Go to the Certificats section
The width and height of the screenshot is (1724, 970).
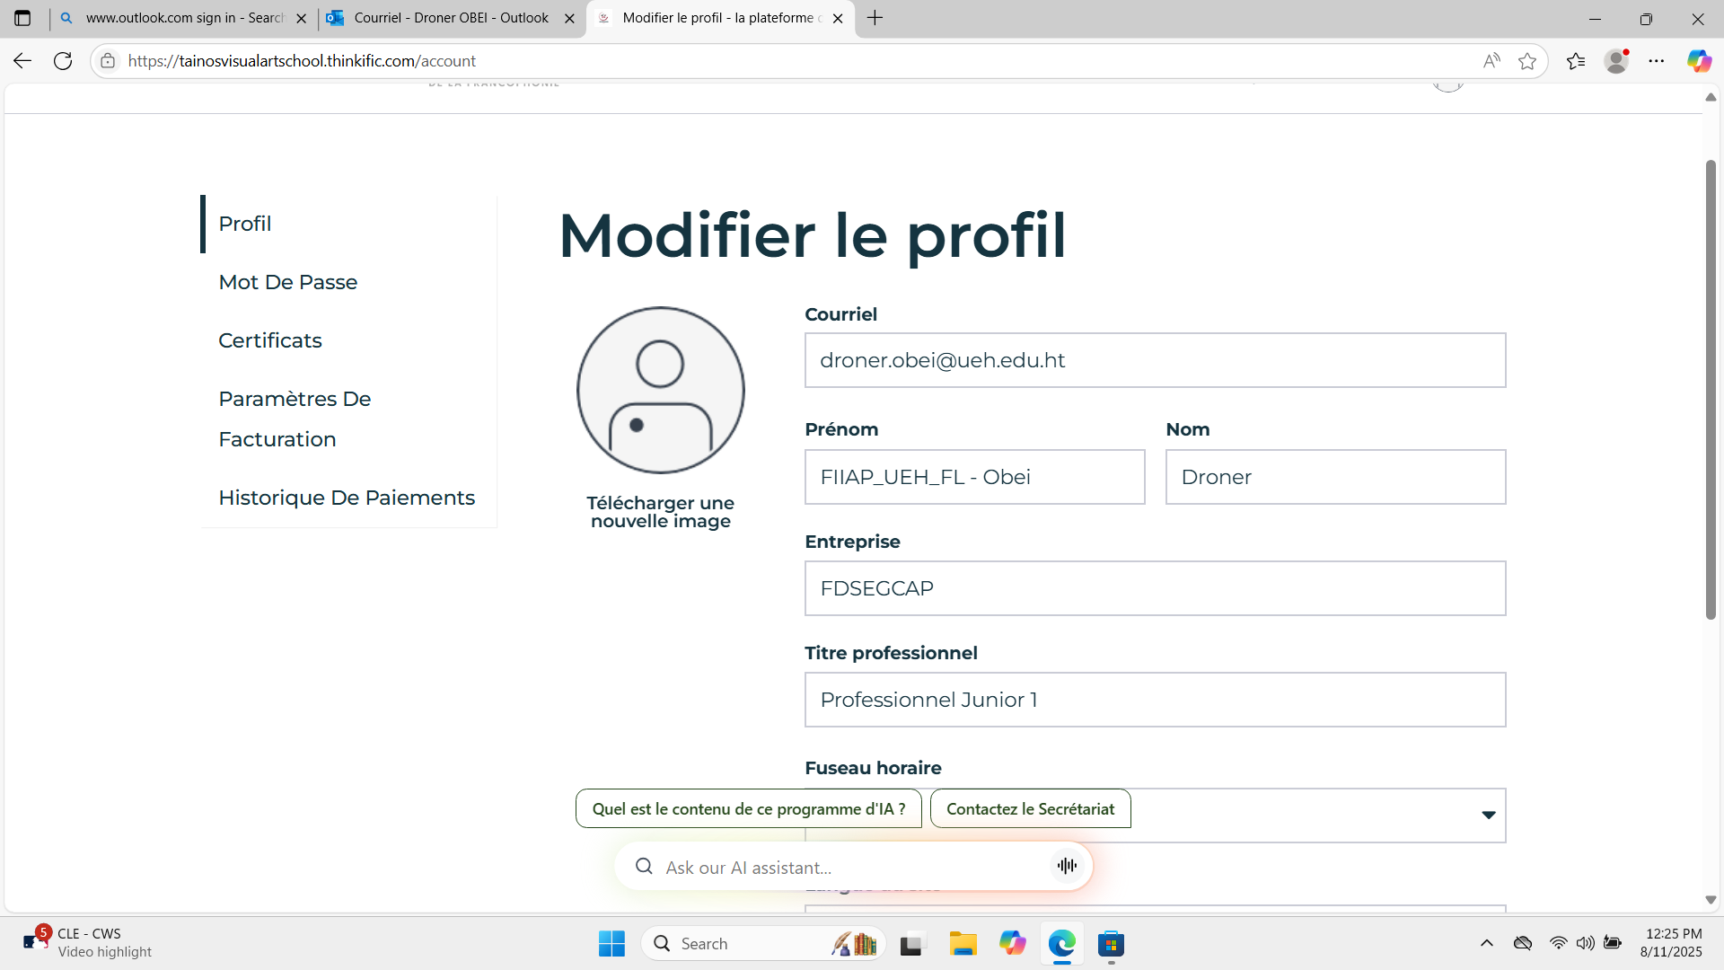click(269, 340)
